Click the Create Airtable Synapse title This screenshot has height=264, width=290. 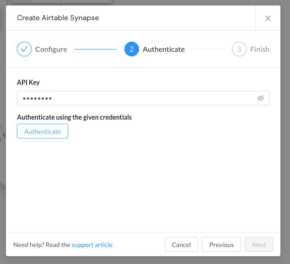(x=58, y=18)
